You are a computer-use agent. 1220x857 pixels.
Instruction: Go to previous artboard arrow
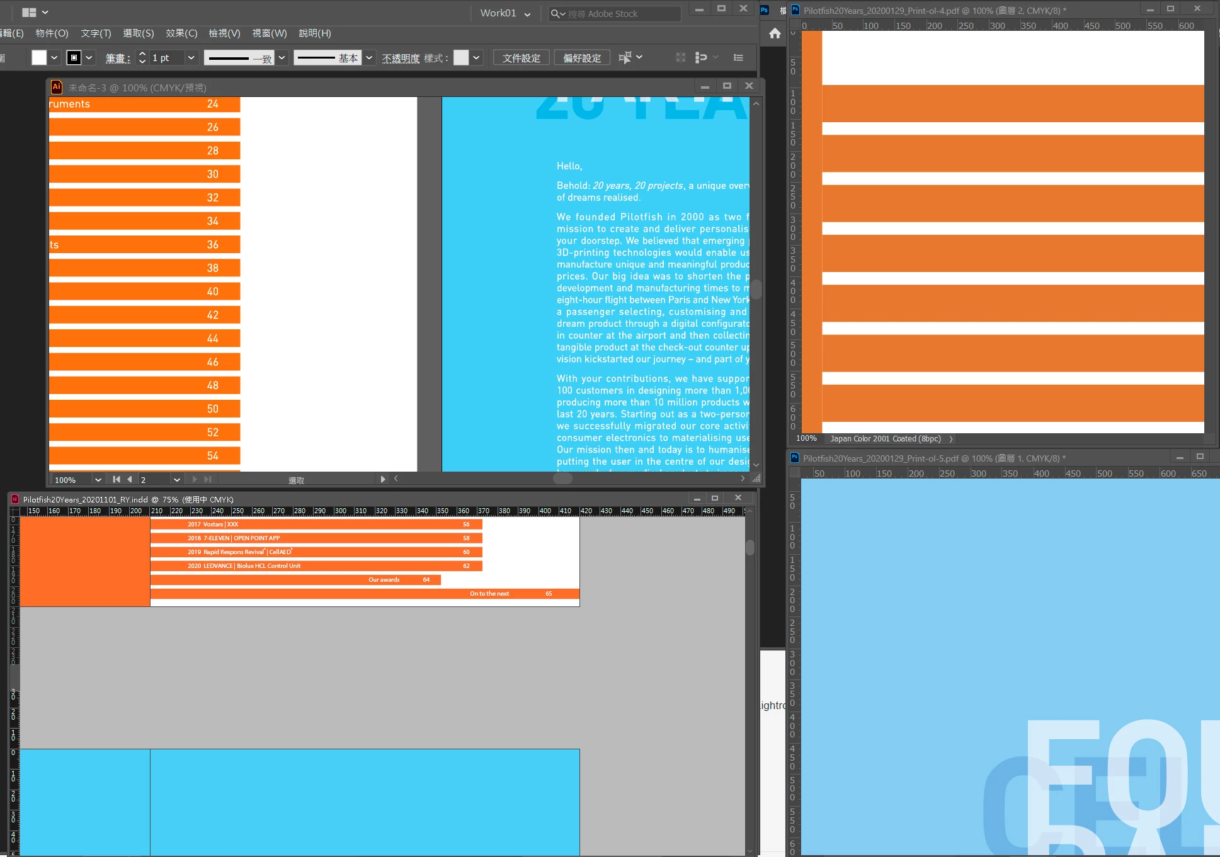tap(130, 480)
